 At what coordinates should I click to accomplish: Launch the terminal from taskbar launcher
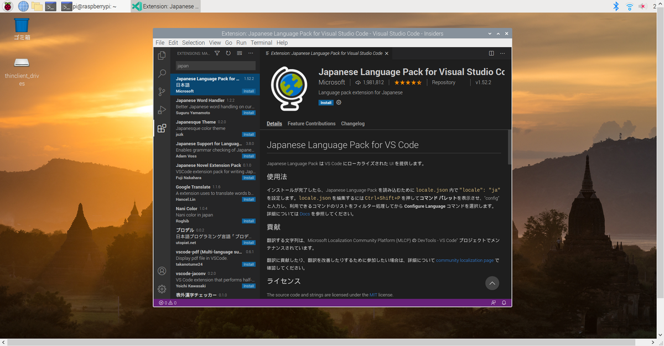click(x=51, y=6)
